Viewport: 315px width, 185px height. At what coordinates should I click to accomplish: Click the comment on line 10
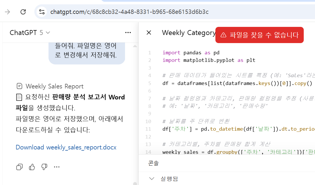point(196,121)
